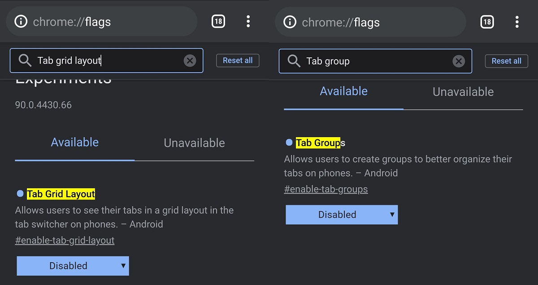Switch to Available tab in right screenshot
This screenshot has width=538, height=285.
[x=344, y=91]
